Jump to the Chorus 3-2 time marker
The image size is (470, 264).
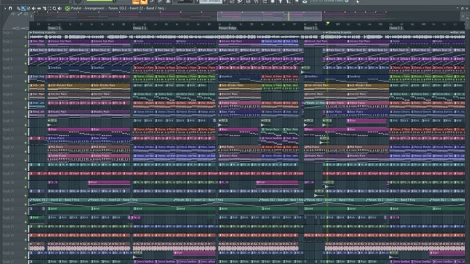(x=396, y=28)
